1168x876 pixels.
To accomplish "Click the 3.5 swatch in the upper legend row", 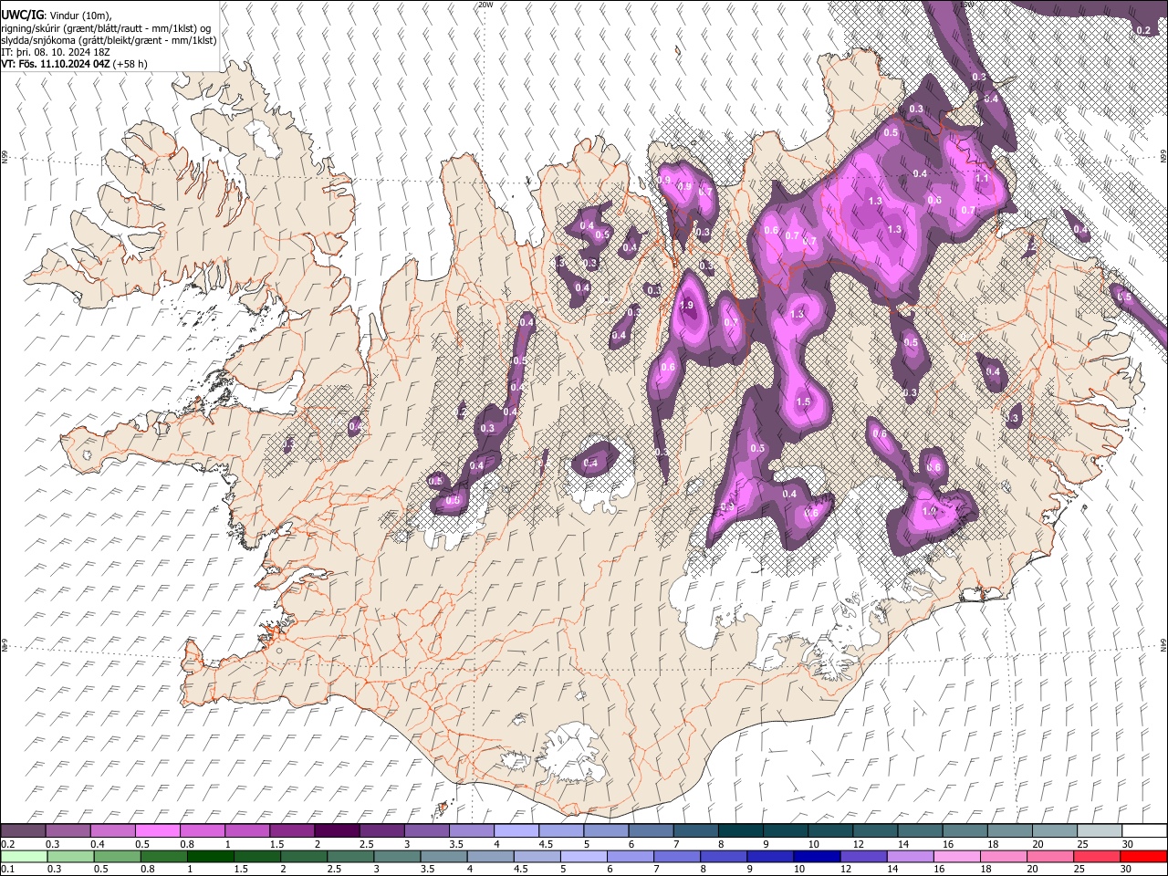I will point(471,831).
